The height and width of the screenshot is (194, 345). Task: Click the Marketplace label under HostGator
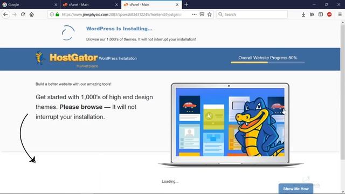click(87, 66)
